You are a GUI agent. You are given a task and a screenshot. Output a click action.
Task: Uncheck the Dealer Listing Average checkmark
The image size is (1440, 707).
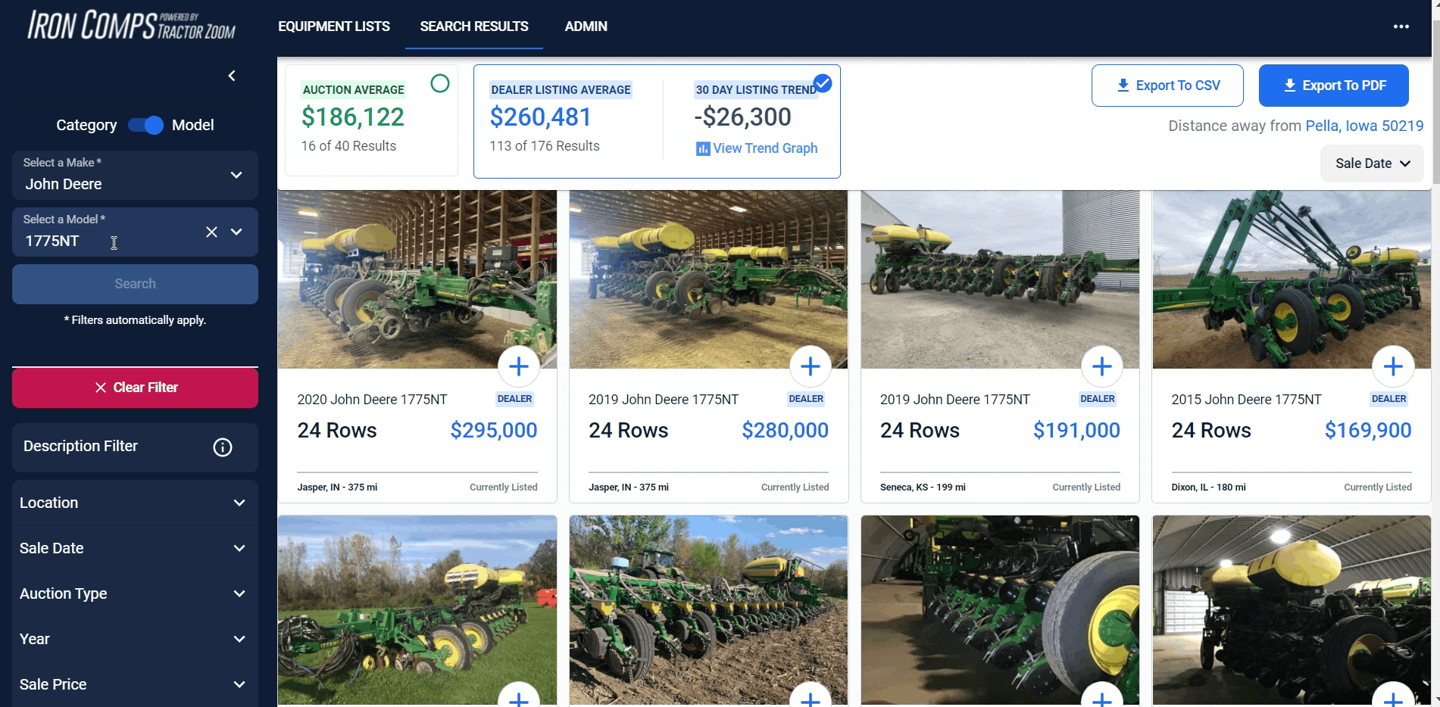pos(823,83)
